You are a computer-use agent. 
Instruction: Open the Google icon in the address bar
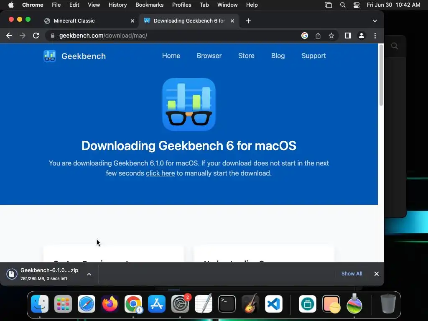pos(305,36)
